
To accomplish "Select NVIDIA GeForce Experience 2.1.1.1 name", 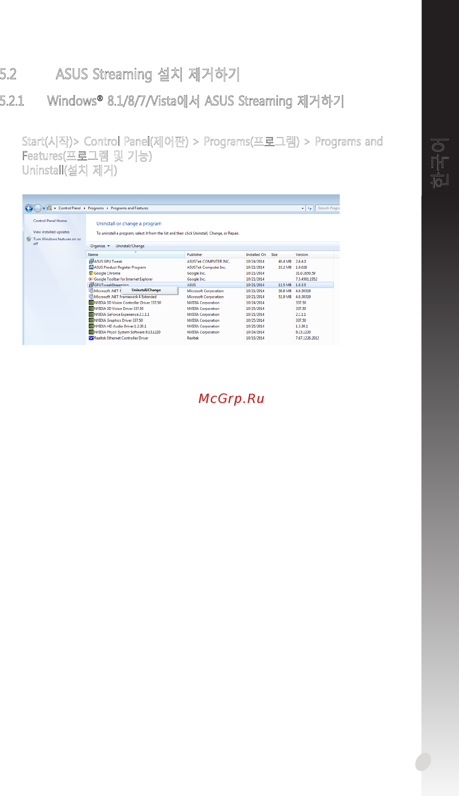I will point(122,315).
